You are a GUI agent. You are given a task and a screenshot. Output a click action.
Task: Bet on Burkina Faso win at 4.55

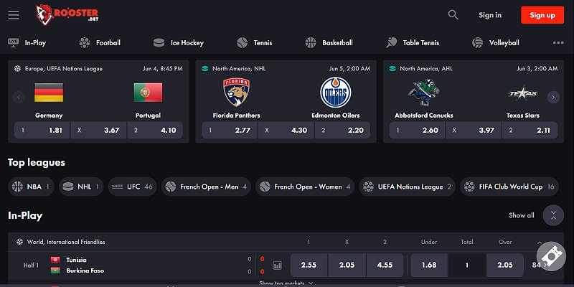pyautogui.click(x=385, y=265)
